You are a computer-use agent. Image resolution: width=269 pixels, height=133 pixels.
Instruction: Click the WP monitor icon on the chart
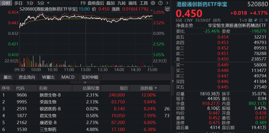coord(167,9)
